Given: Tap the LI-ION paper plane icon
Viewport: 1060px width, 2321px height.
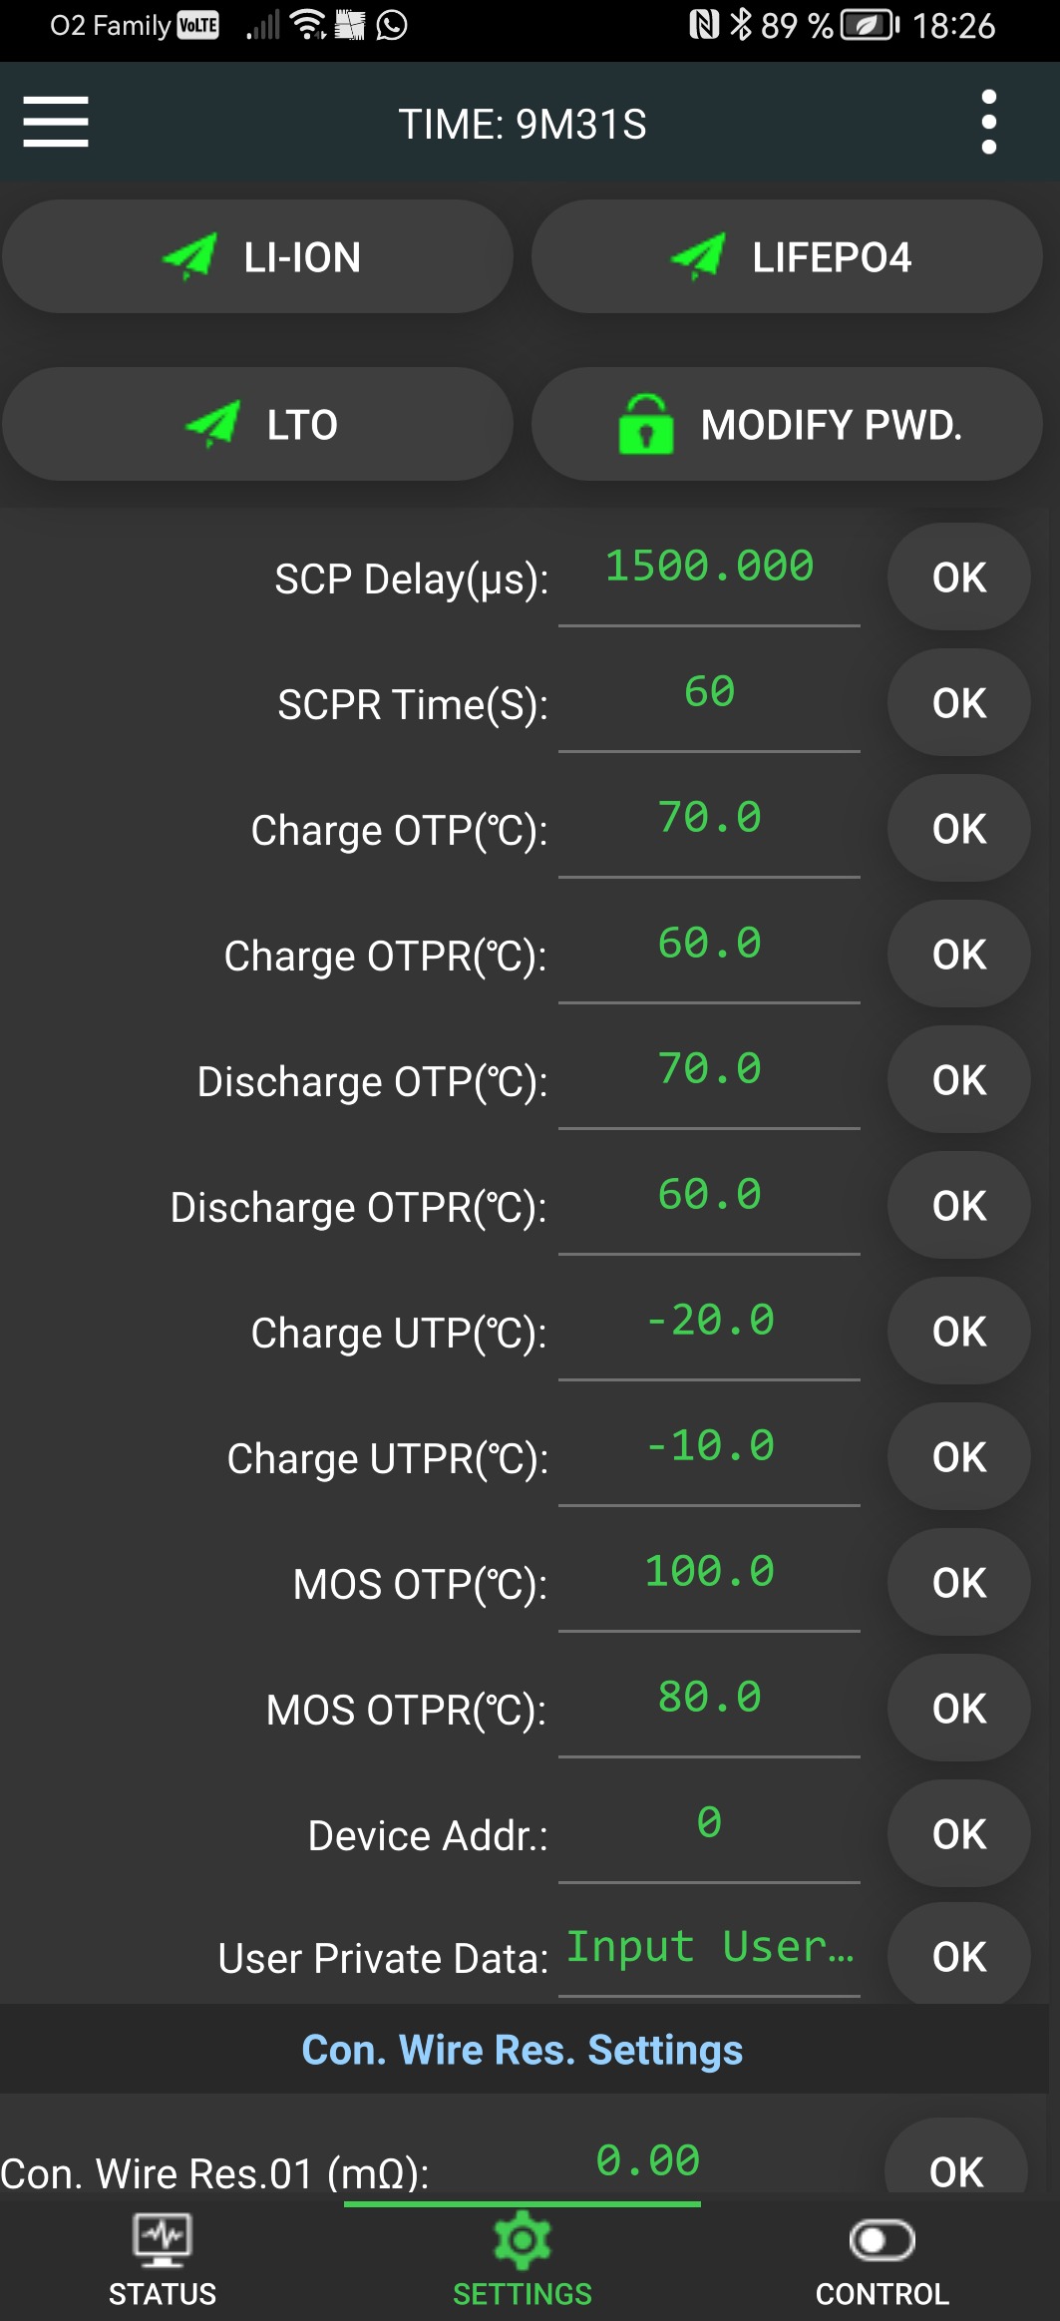Looking at the screenshot, I should coord(189,256).
